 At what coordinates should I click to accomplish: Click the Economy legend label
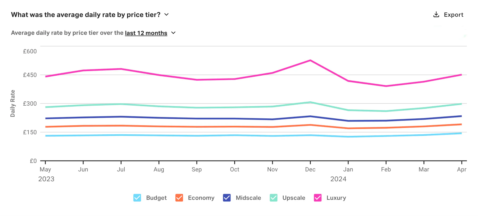201,198
